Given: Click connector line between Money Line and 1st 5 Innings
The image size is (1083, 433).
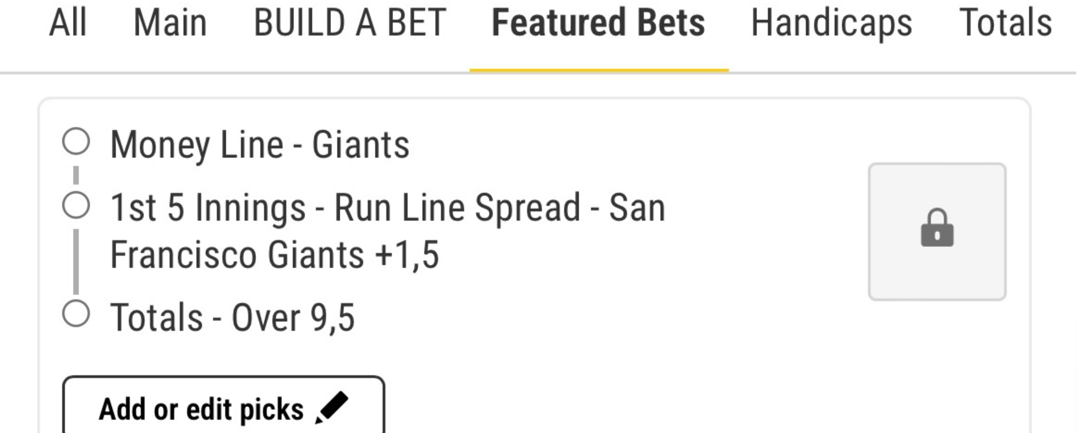Looking at the screenshot, I should pyautogui.click(x=76, y=175).
